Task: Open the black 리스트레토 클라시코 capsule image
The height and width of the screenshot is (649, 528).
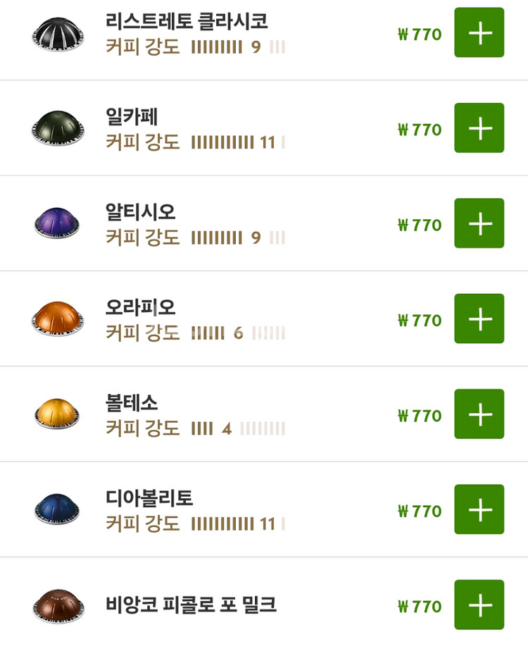Action: [x=57, y=33]
